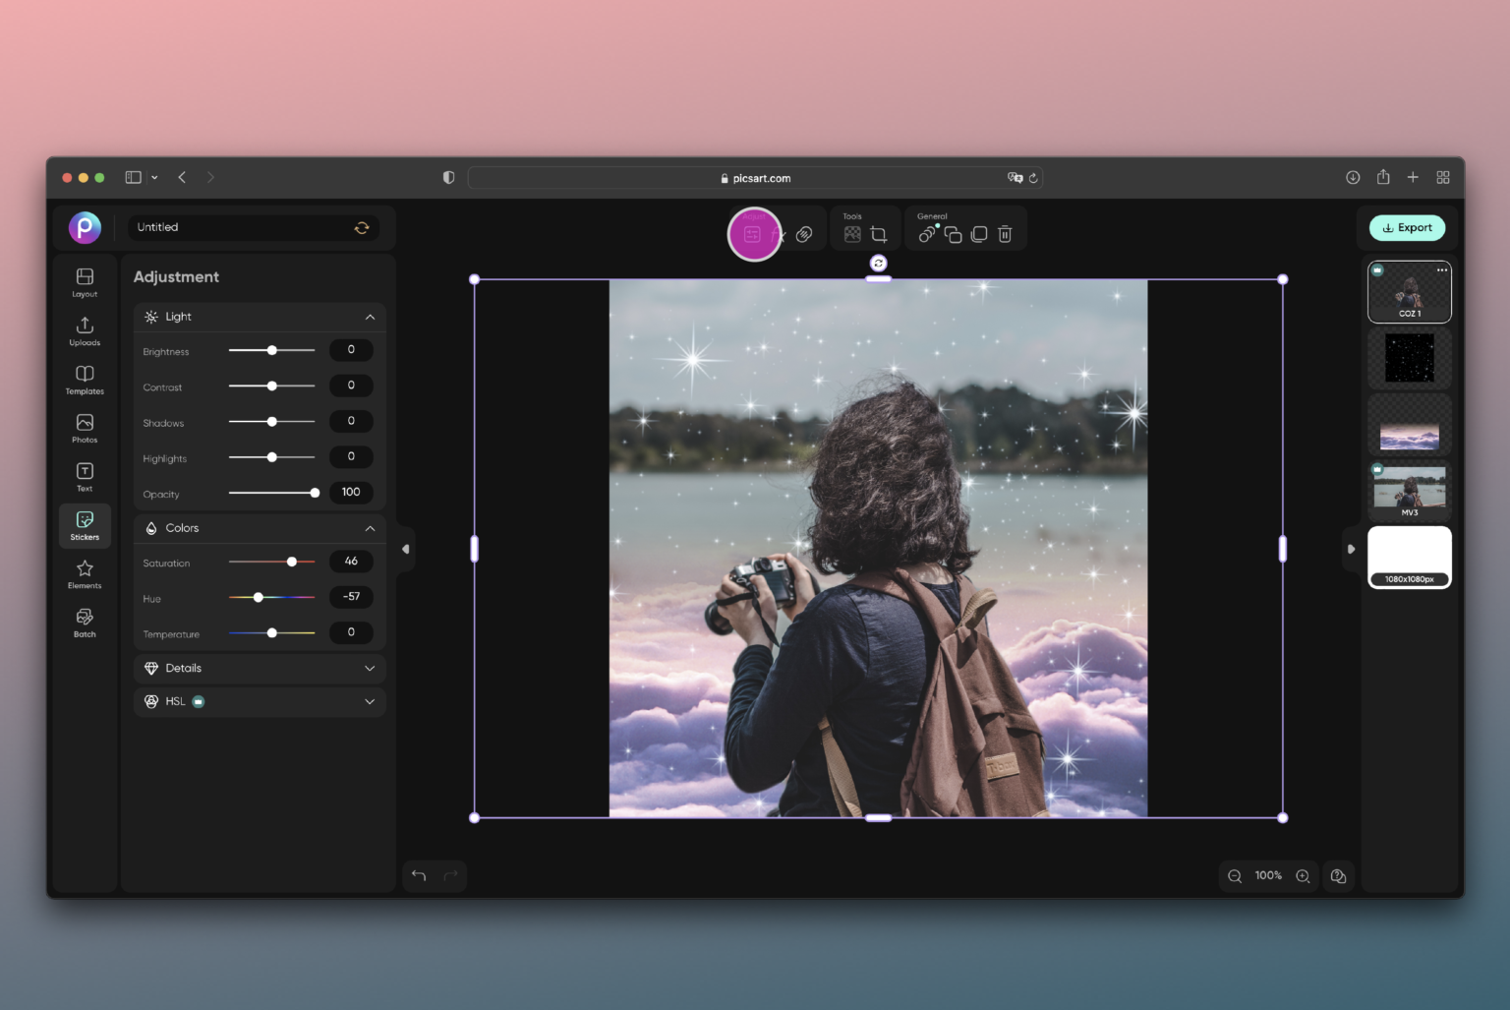The width and height of the screenshot is (1510, 1010).
Task: Delete the selected layer with trash icon
Action: click(1004, 234)
